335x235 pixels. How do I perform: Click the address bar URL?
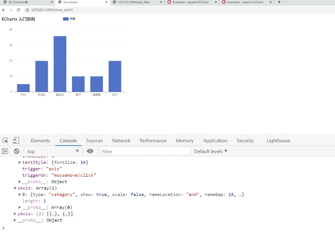52,10
